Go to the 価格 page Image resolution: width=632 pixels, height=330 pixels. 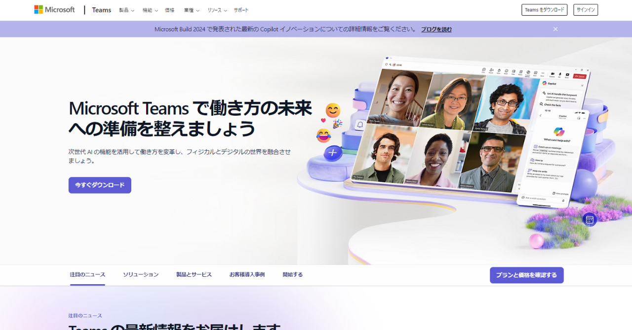pyautogui.click(x=169, y=10)
